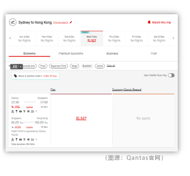Open the Departure Time filter
Screen dimensions: 190x176
click(58, 66)
